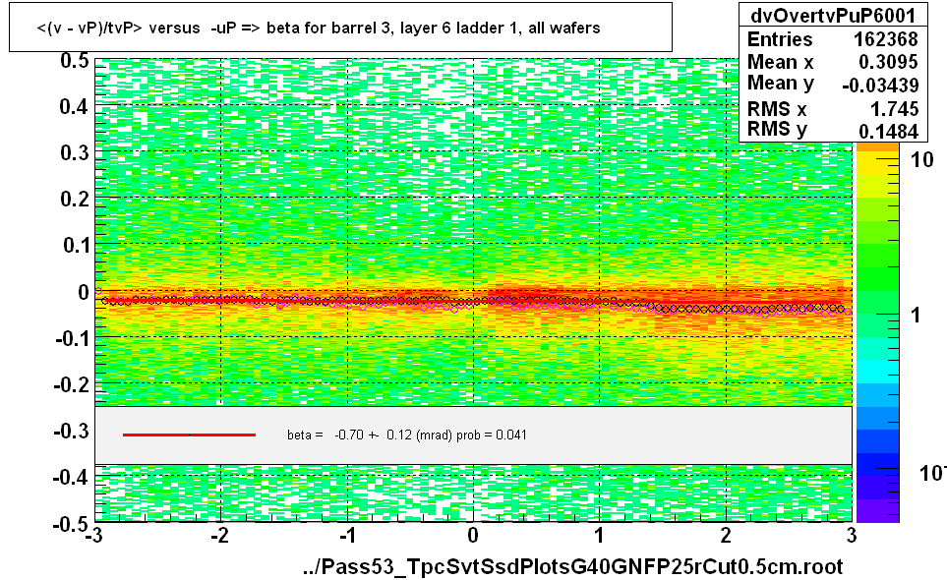Screen dimensions: 947x580
Task: Click the y-axis label 0.5
Action: click(75, 61)
